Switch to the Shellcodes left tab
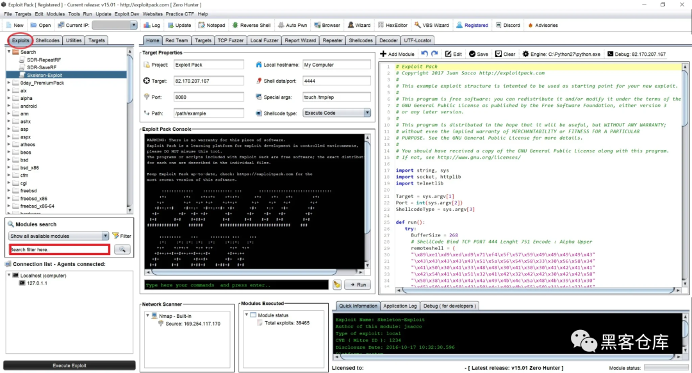This screenshot has width=692, height=373. pos(47,40)
